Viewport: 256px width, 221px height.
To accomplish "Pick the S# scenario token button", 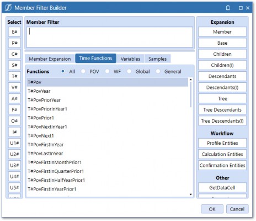I will [x=14, y=65].
